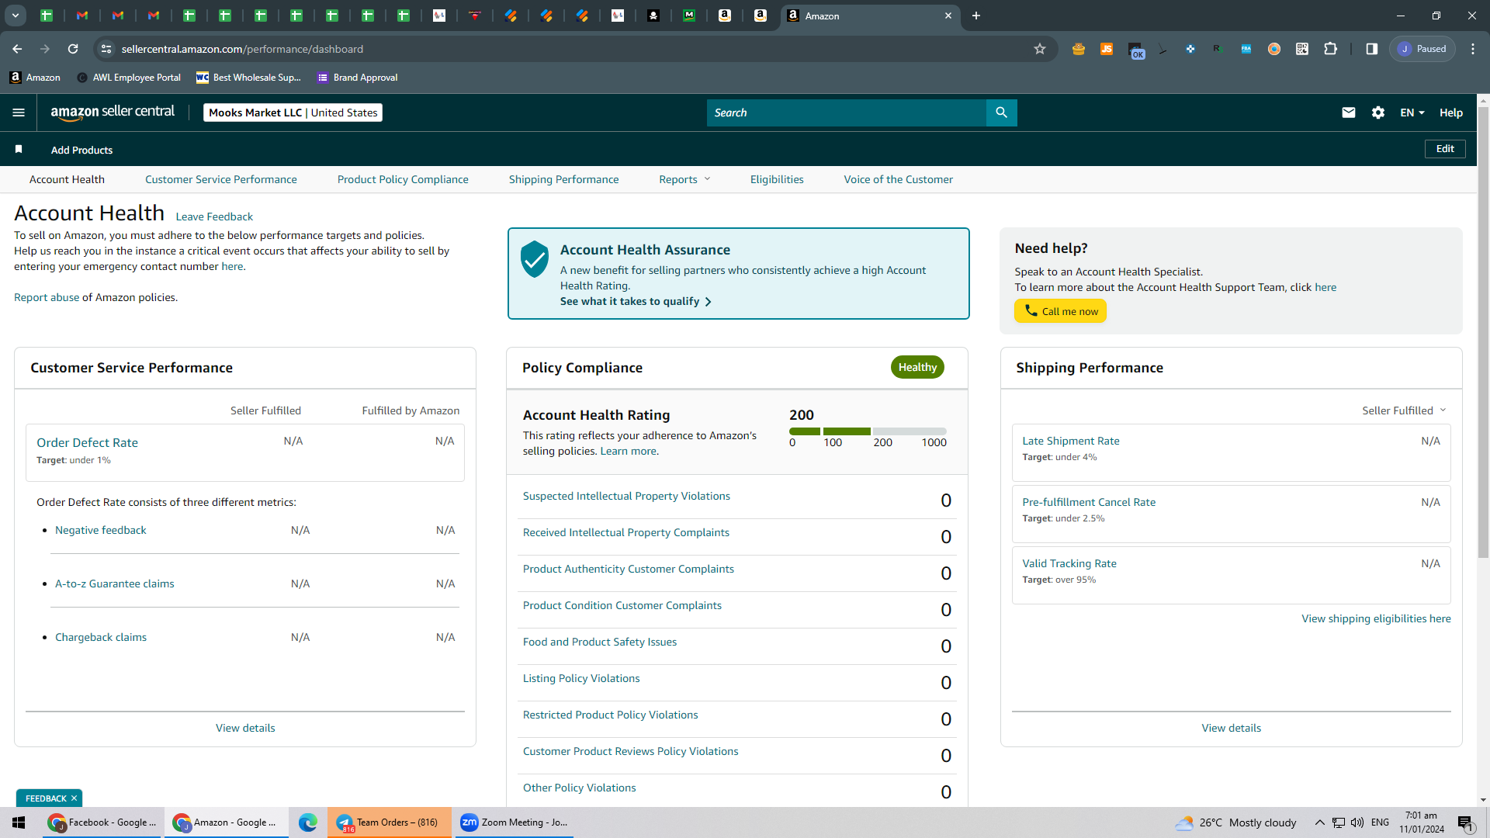Viewport: 1490px width, 838px height.
Task: Open the Late Shipment Rate link
Action: coord(1070,441)
